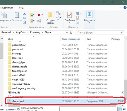Open the View ribbon tab
This screenshot has height=111, width=127.
tap(21, 8)
